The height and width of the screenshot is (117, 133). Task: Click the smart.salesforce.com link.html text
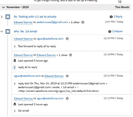59,91
